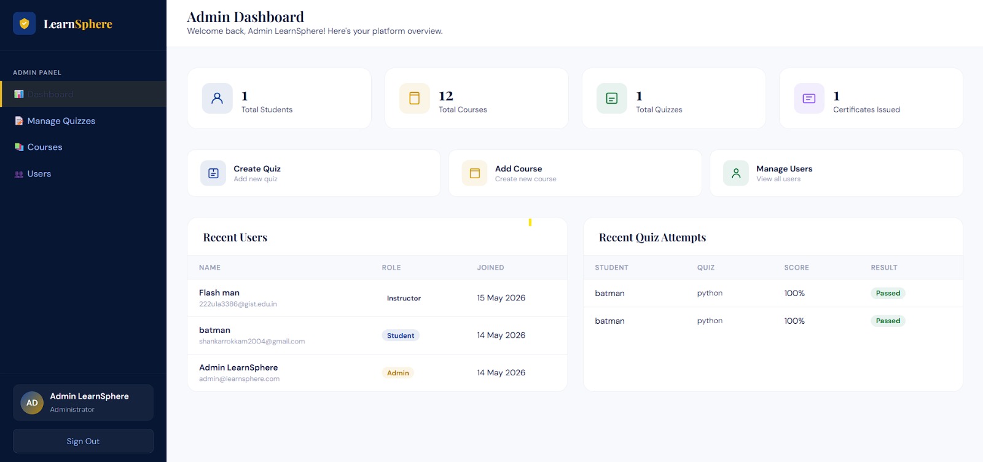Click the AD avatar circle
The image size is (983, 462).
(x=32, y=403)
